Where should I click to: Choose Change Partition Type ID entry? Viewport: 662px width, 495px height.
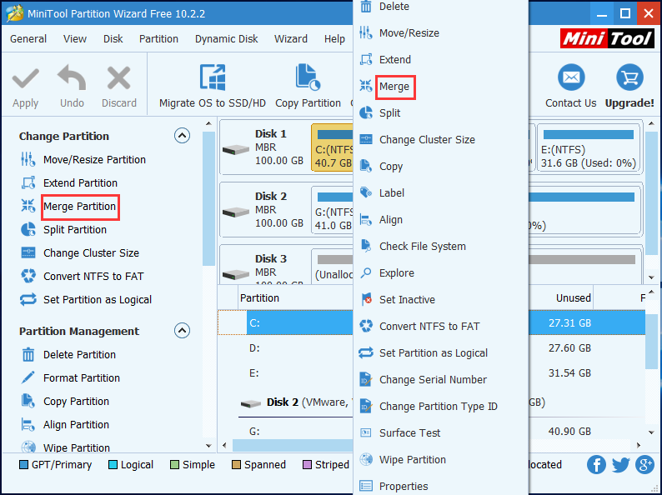click(440, 407)
